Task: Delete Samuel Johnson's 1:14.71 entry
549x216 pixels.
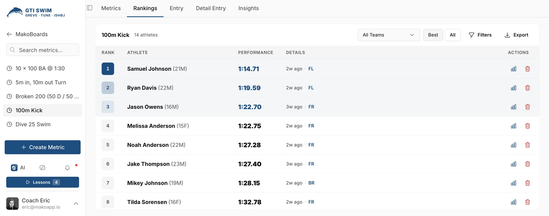Action: (527, 69)
